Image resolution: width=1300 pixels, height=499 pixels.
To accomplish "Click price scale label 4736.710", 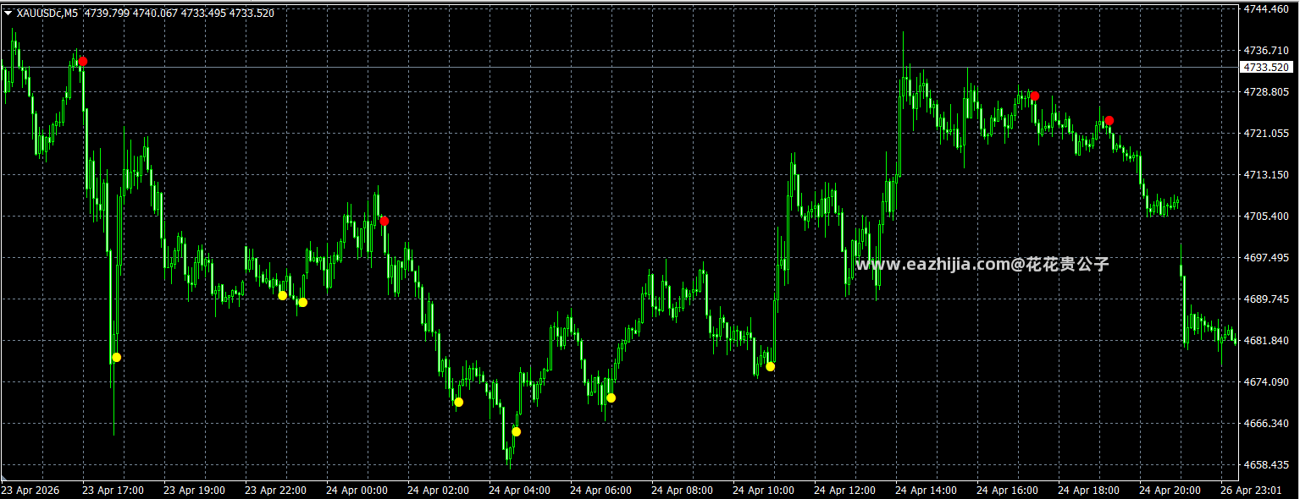I will point(1266,50).
